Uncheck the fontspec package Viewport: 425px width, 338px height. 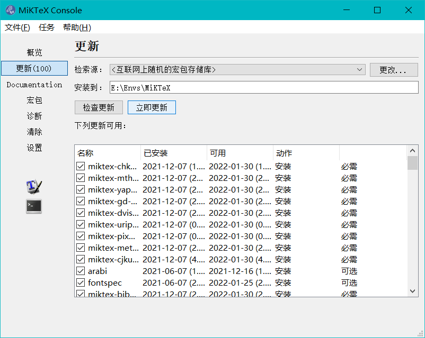[x=81, y=282]
